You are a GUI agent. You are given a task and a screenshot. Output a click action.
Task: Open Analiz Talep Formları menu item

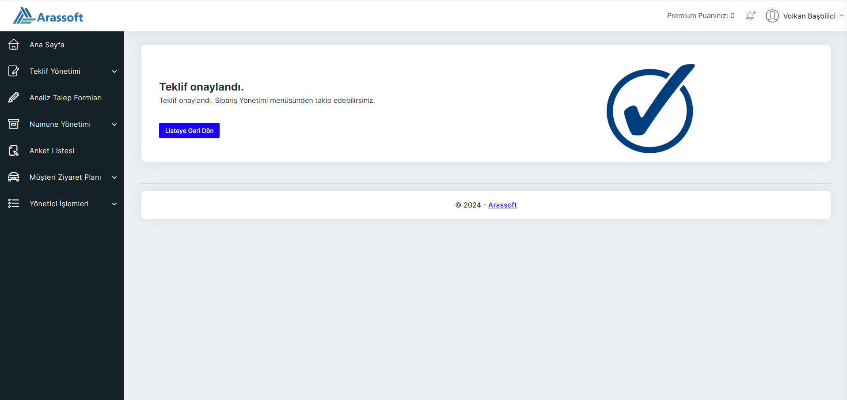(x=62, y=98)
